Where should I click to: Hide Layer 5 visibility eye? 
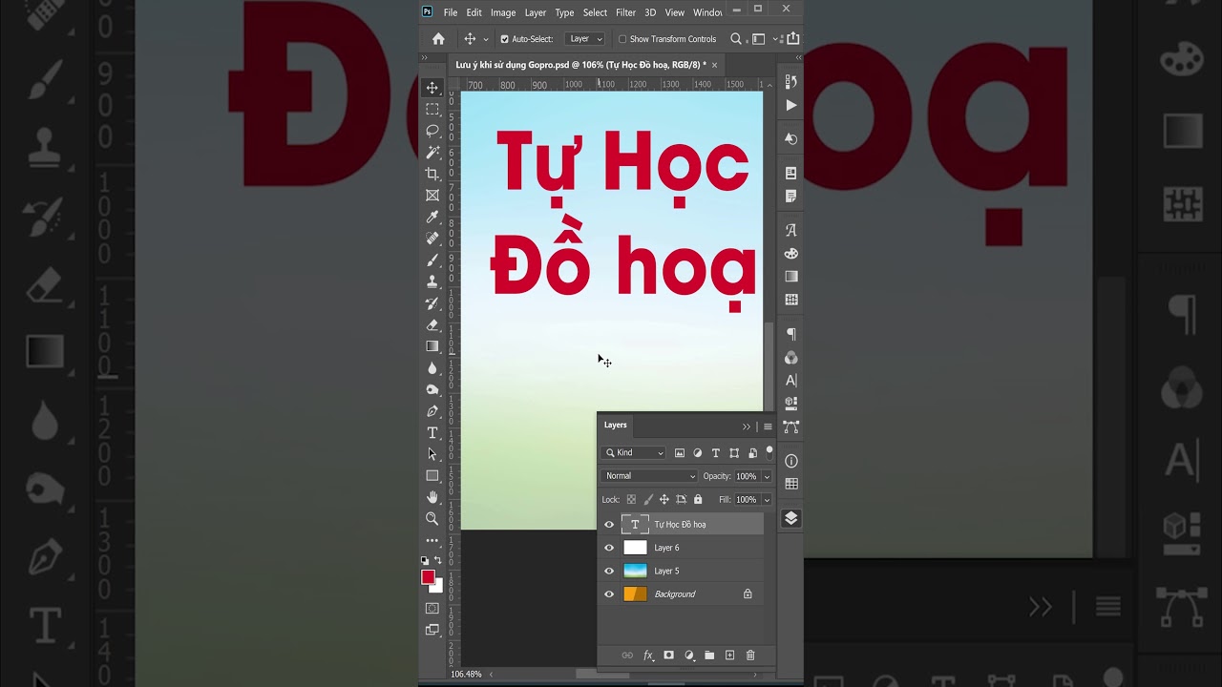pyautogui.click(x=609, y=571)
